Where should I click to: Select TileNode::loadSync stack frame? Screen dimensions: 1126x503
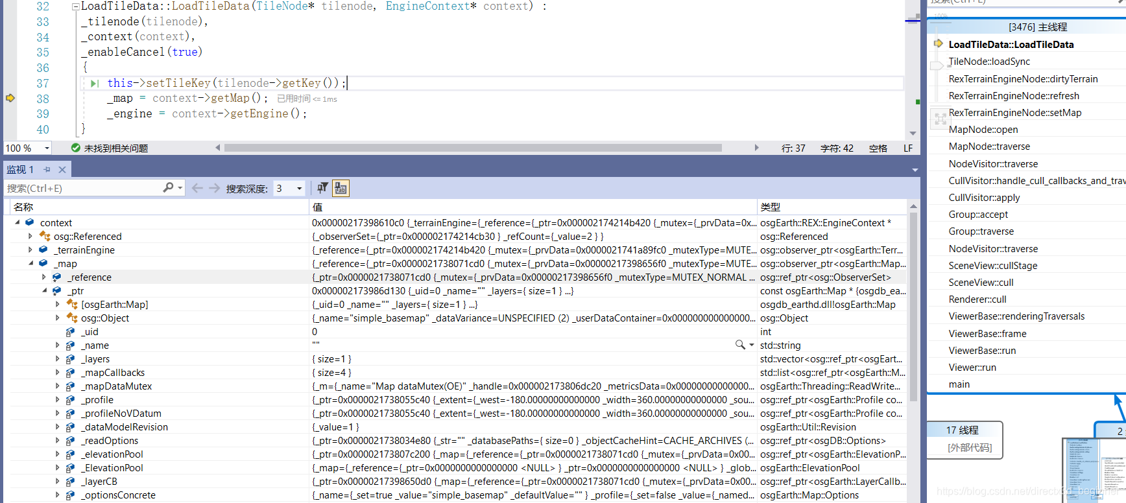click(989, 61)
